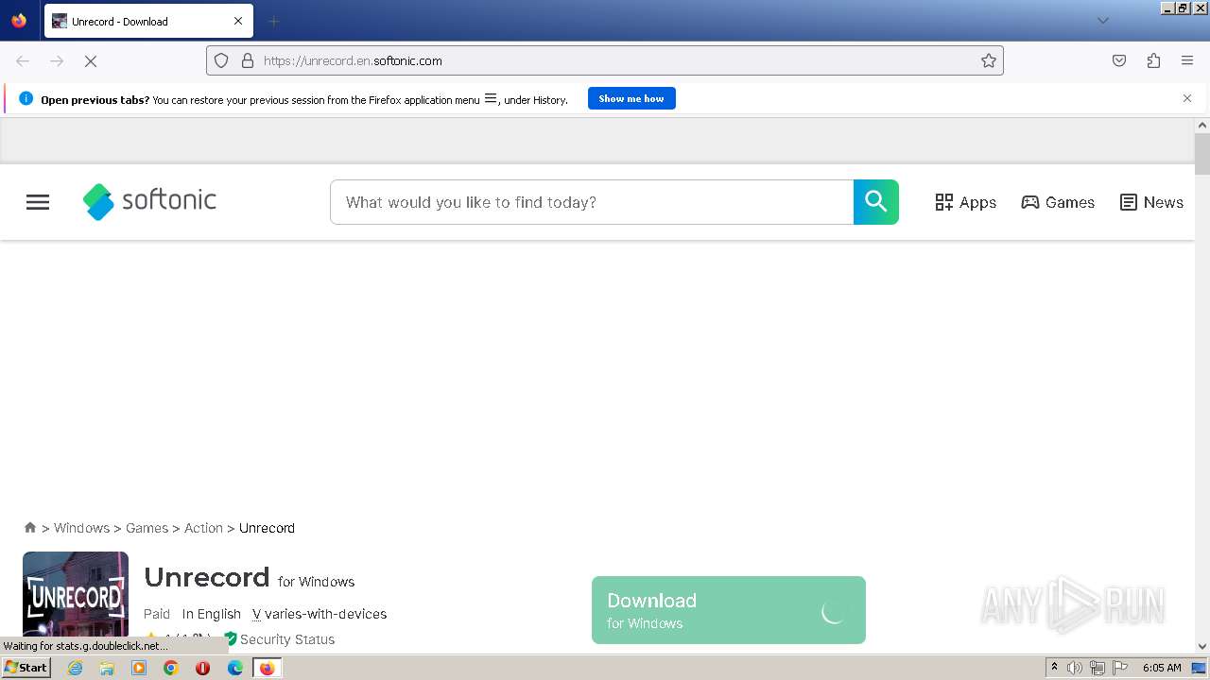Follow the Windows breadcrumb link
Viewport: 1210px width, 680px height.
81,528
